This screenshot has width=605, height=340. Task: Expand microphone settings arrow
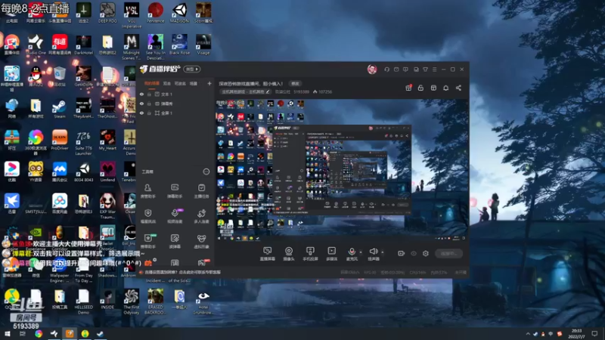tap(361, 252)
